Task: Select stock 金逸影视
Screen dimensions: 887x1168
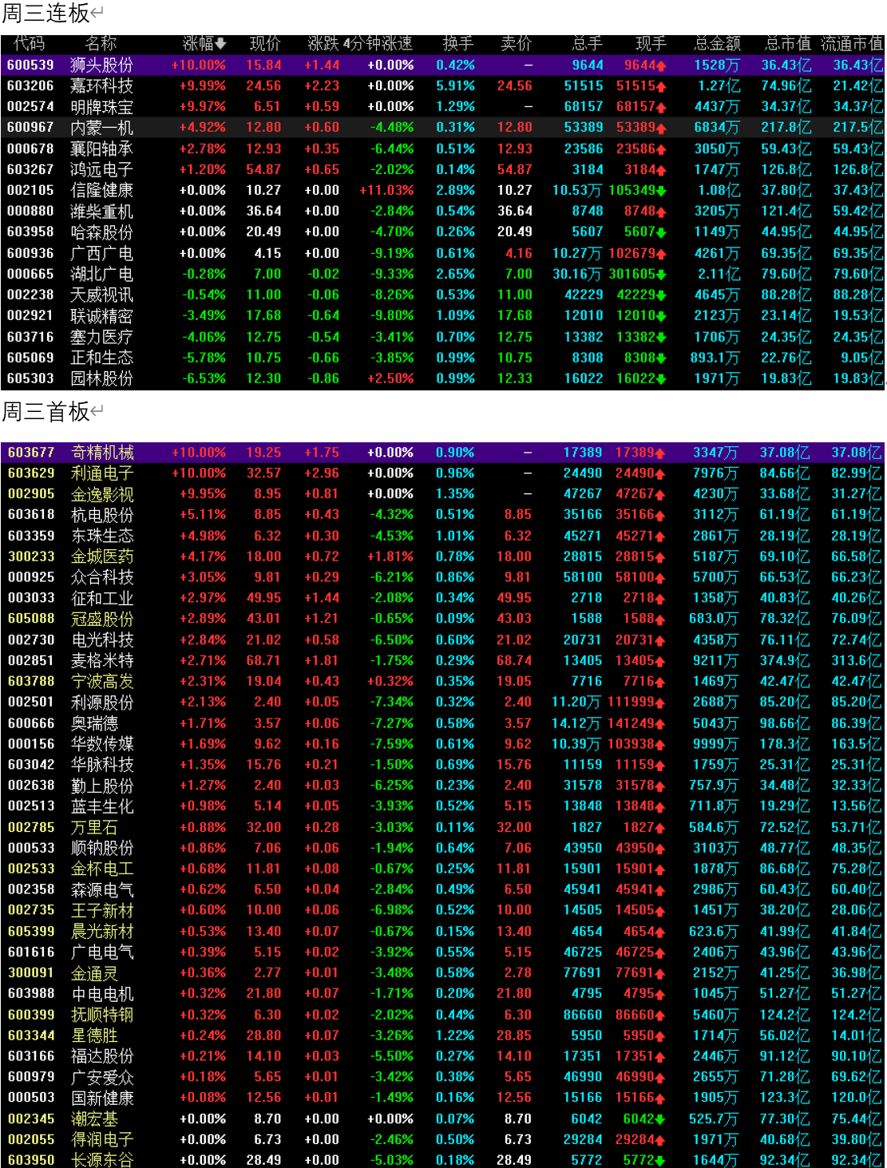Action: (102, 494)
